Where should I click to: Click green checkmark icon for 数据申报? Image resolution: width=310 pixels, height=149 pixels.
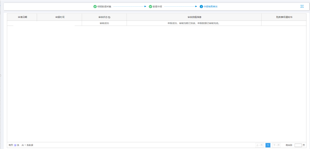coord(150,6)
